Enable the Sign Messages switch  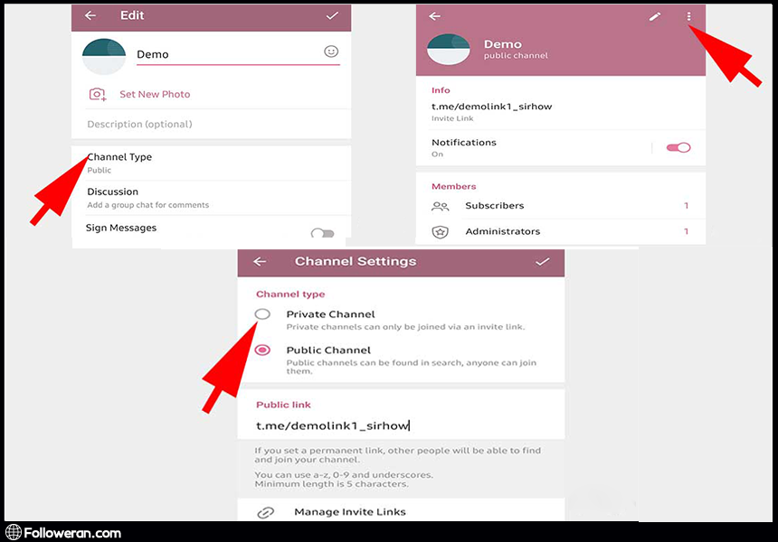[x=322, y=233]
